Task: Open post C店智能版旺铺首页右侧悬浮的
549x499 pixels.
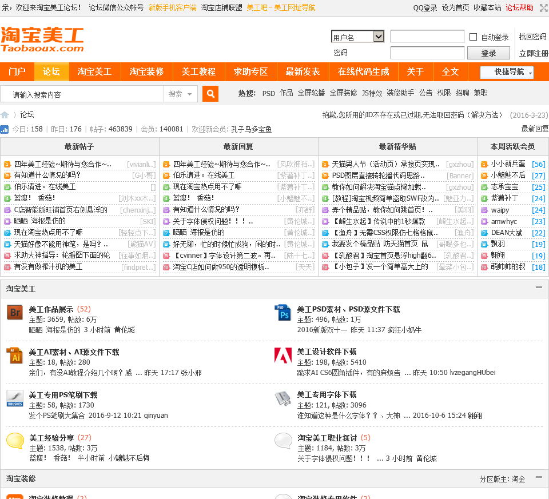Action: click(61, 210)
